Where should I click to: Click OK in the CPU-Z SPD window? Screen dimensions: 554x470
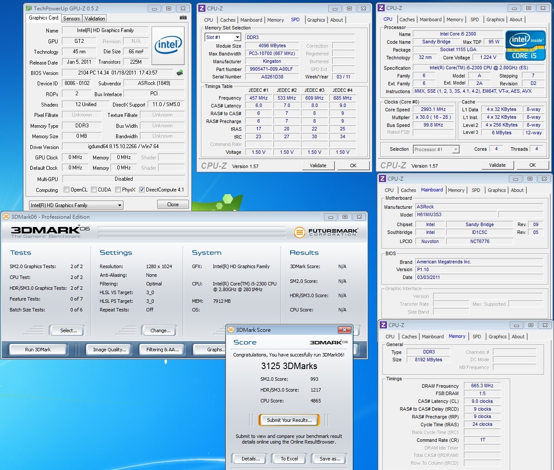coord(353,165)
